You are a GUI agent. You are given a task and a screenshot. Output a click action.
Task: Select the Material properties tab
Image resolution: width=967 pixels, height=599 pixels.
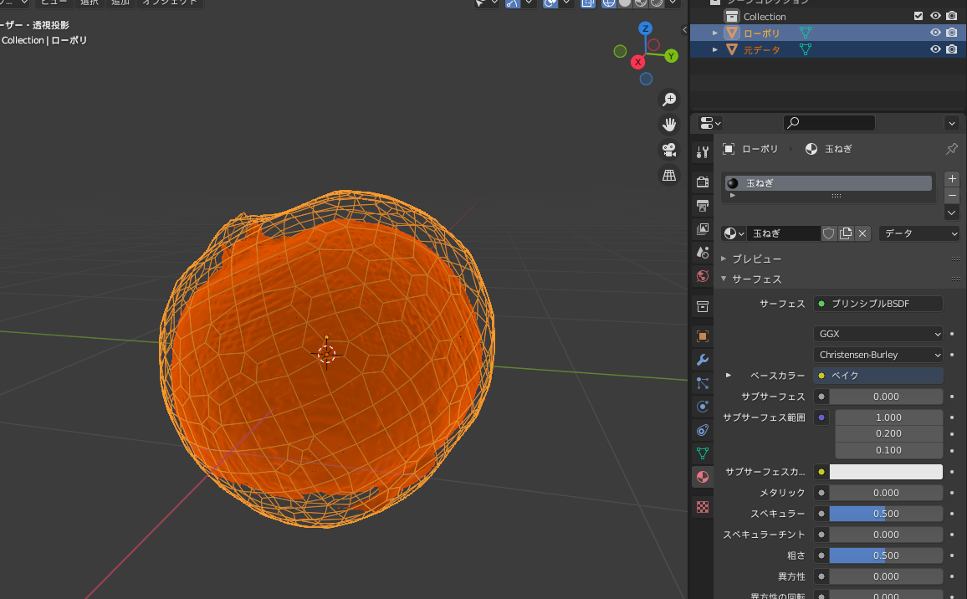[702, 477]
